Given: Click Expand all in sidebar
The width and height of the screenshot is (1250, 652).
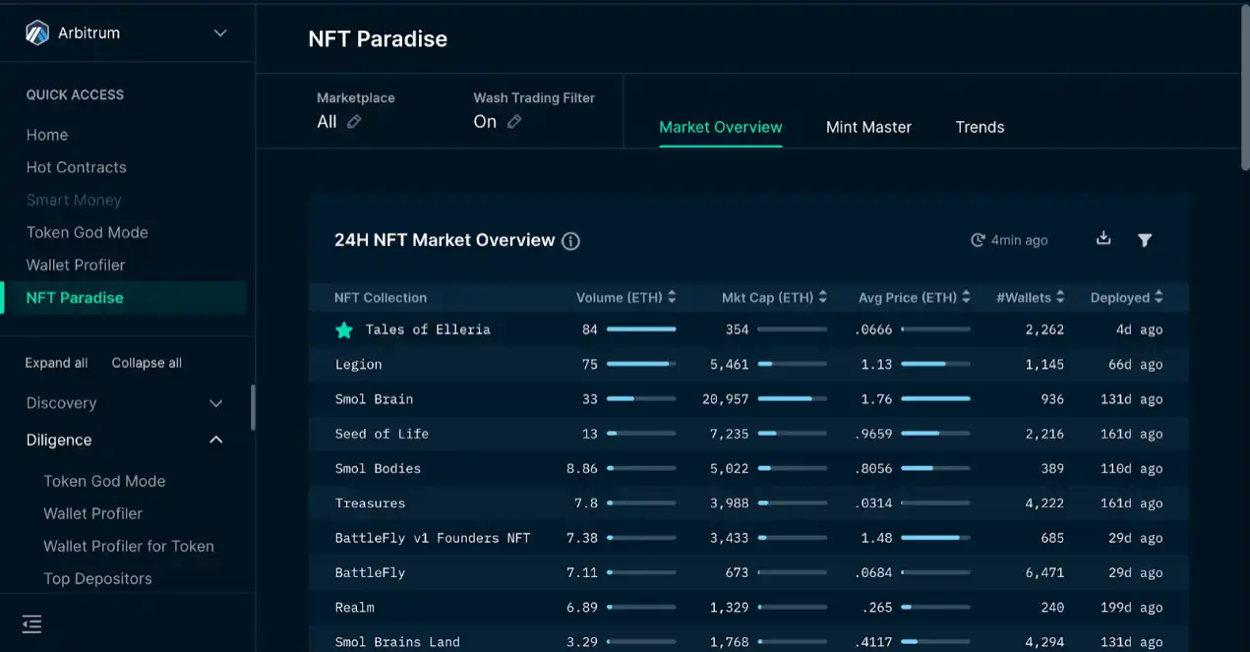Looking at the screenshot, I should pyautogui.click(x=56, y=363).
